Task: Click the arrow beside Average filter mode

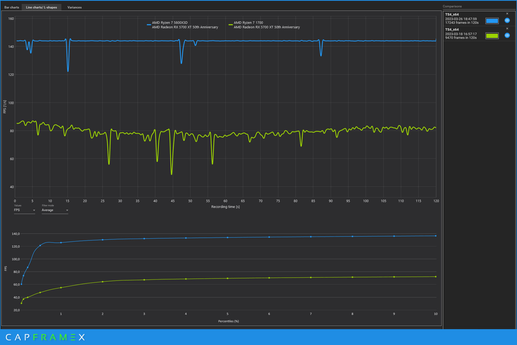Action: pyautogui.click(x=67, y=210)
